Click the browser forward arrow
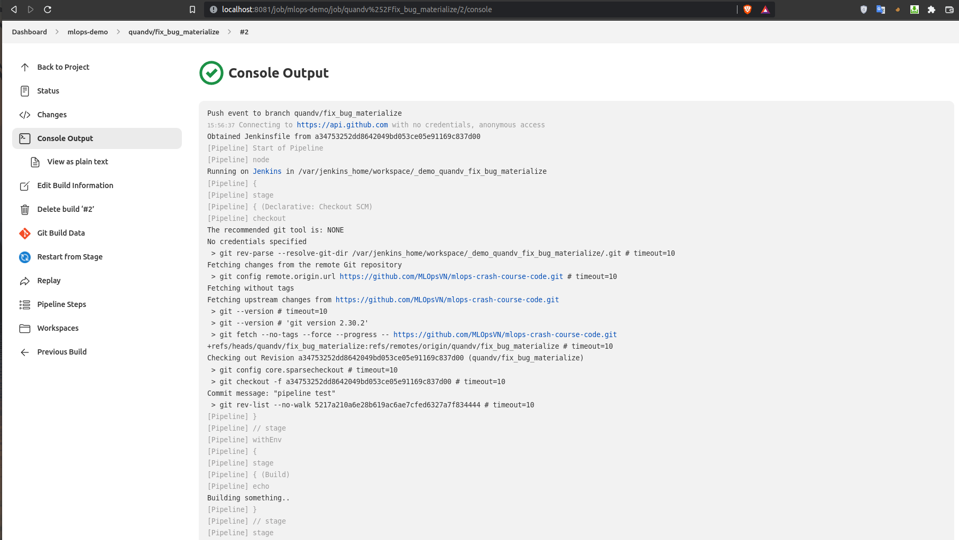 [x=31, y=10]
